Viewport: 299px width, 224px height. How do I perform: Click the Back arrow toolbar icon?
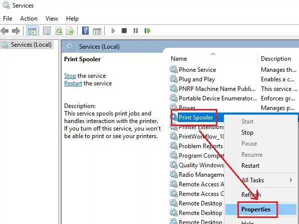tap(5, 31)
